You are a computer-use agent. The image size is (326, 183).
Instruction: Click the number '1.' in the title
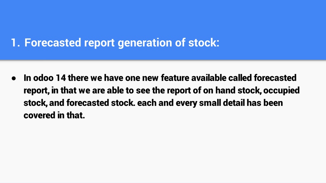tap(15, 43)
